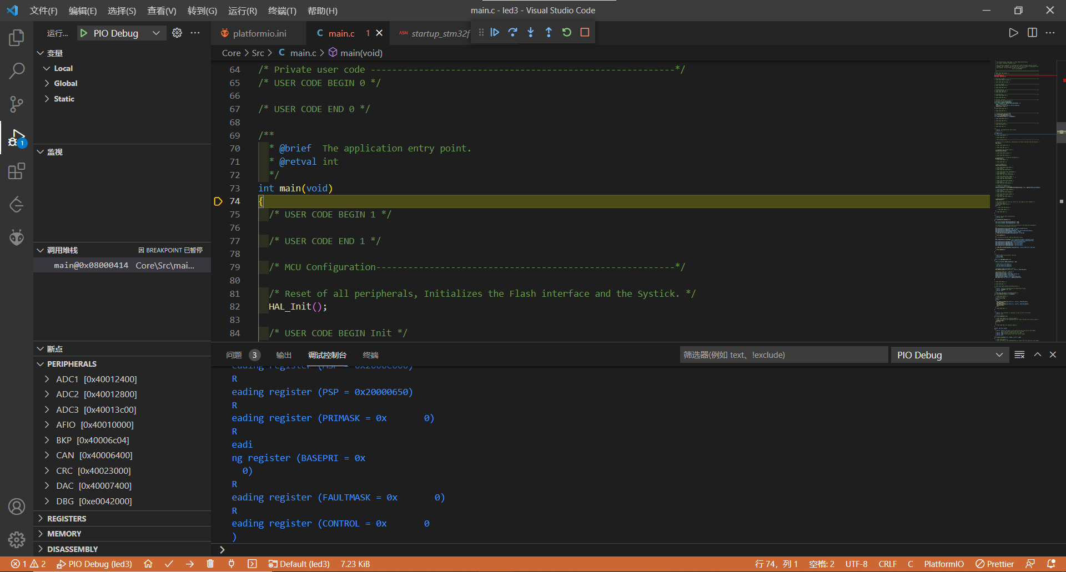Screen dimensions: 1066x572
Task: Switch to the 终端 panel tab
Action: [x=370, y=355]
